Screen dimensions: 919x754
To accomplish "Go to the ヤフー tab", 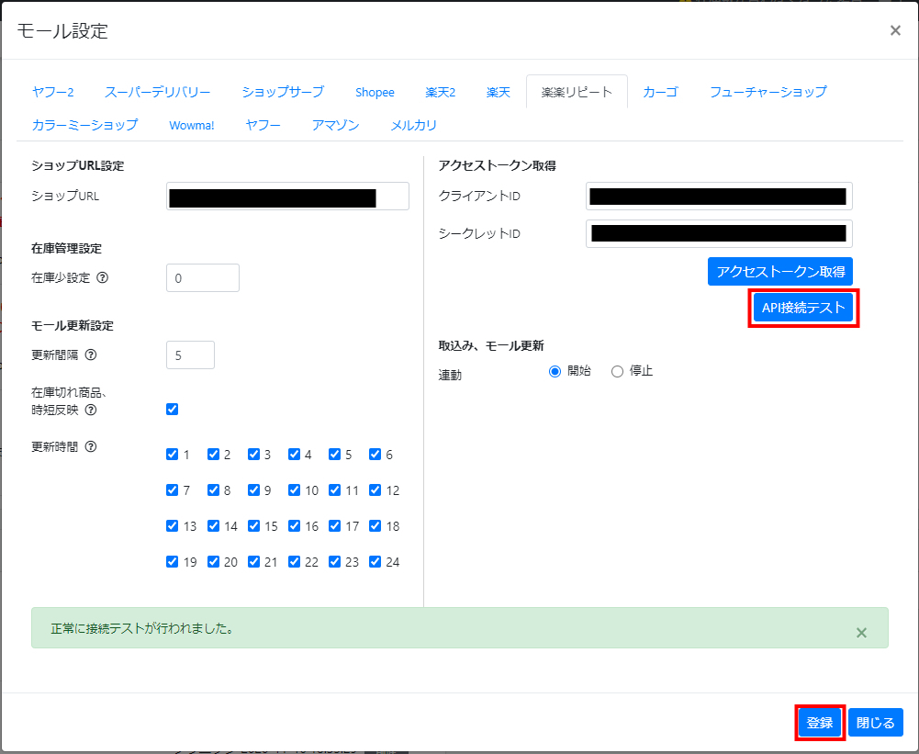I will click(x=263, y=125).
